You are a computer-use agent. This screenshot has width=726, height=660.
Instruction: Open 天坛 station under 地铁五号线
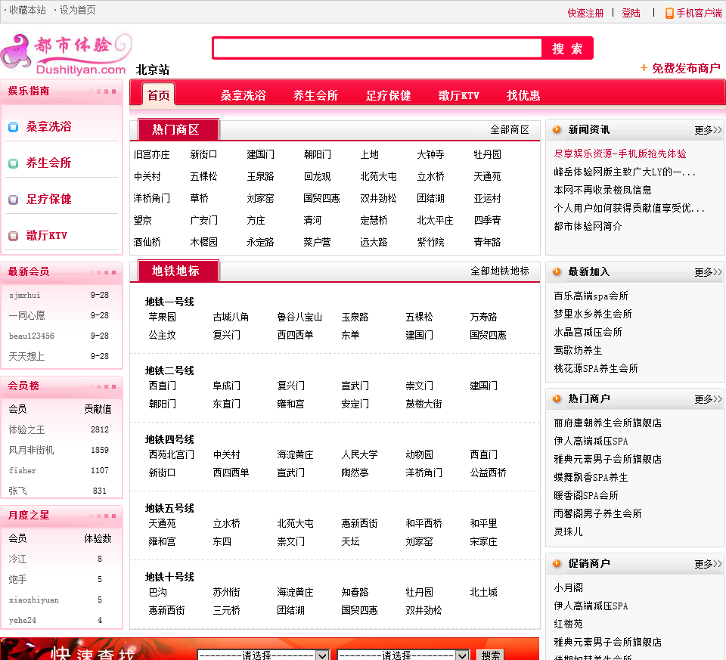[350, 541]
